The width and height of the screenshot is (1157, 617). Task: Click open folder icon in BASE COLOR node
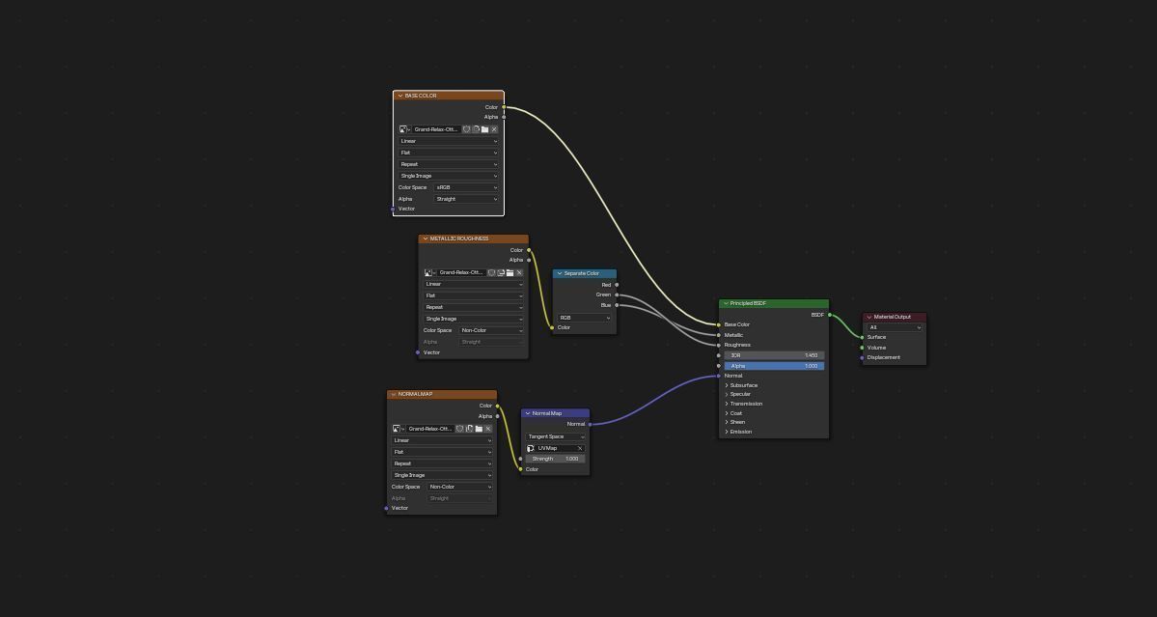[484, 129]
